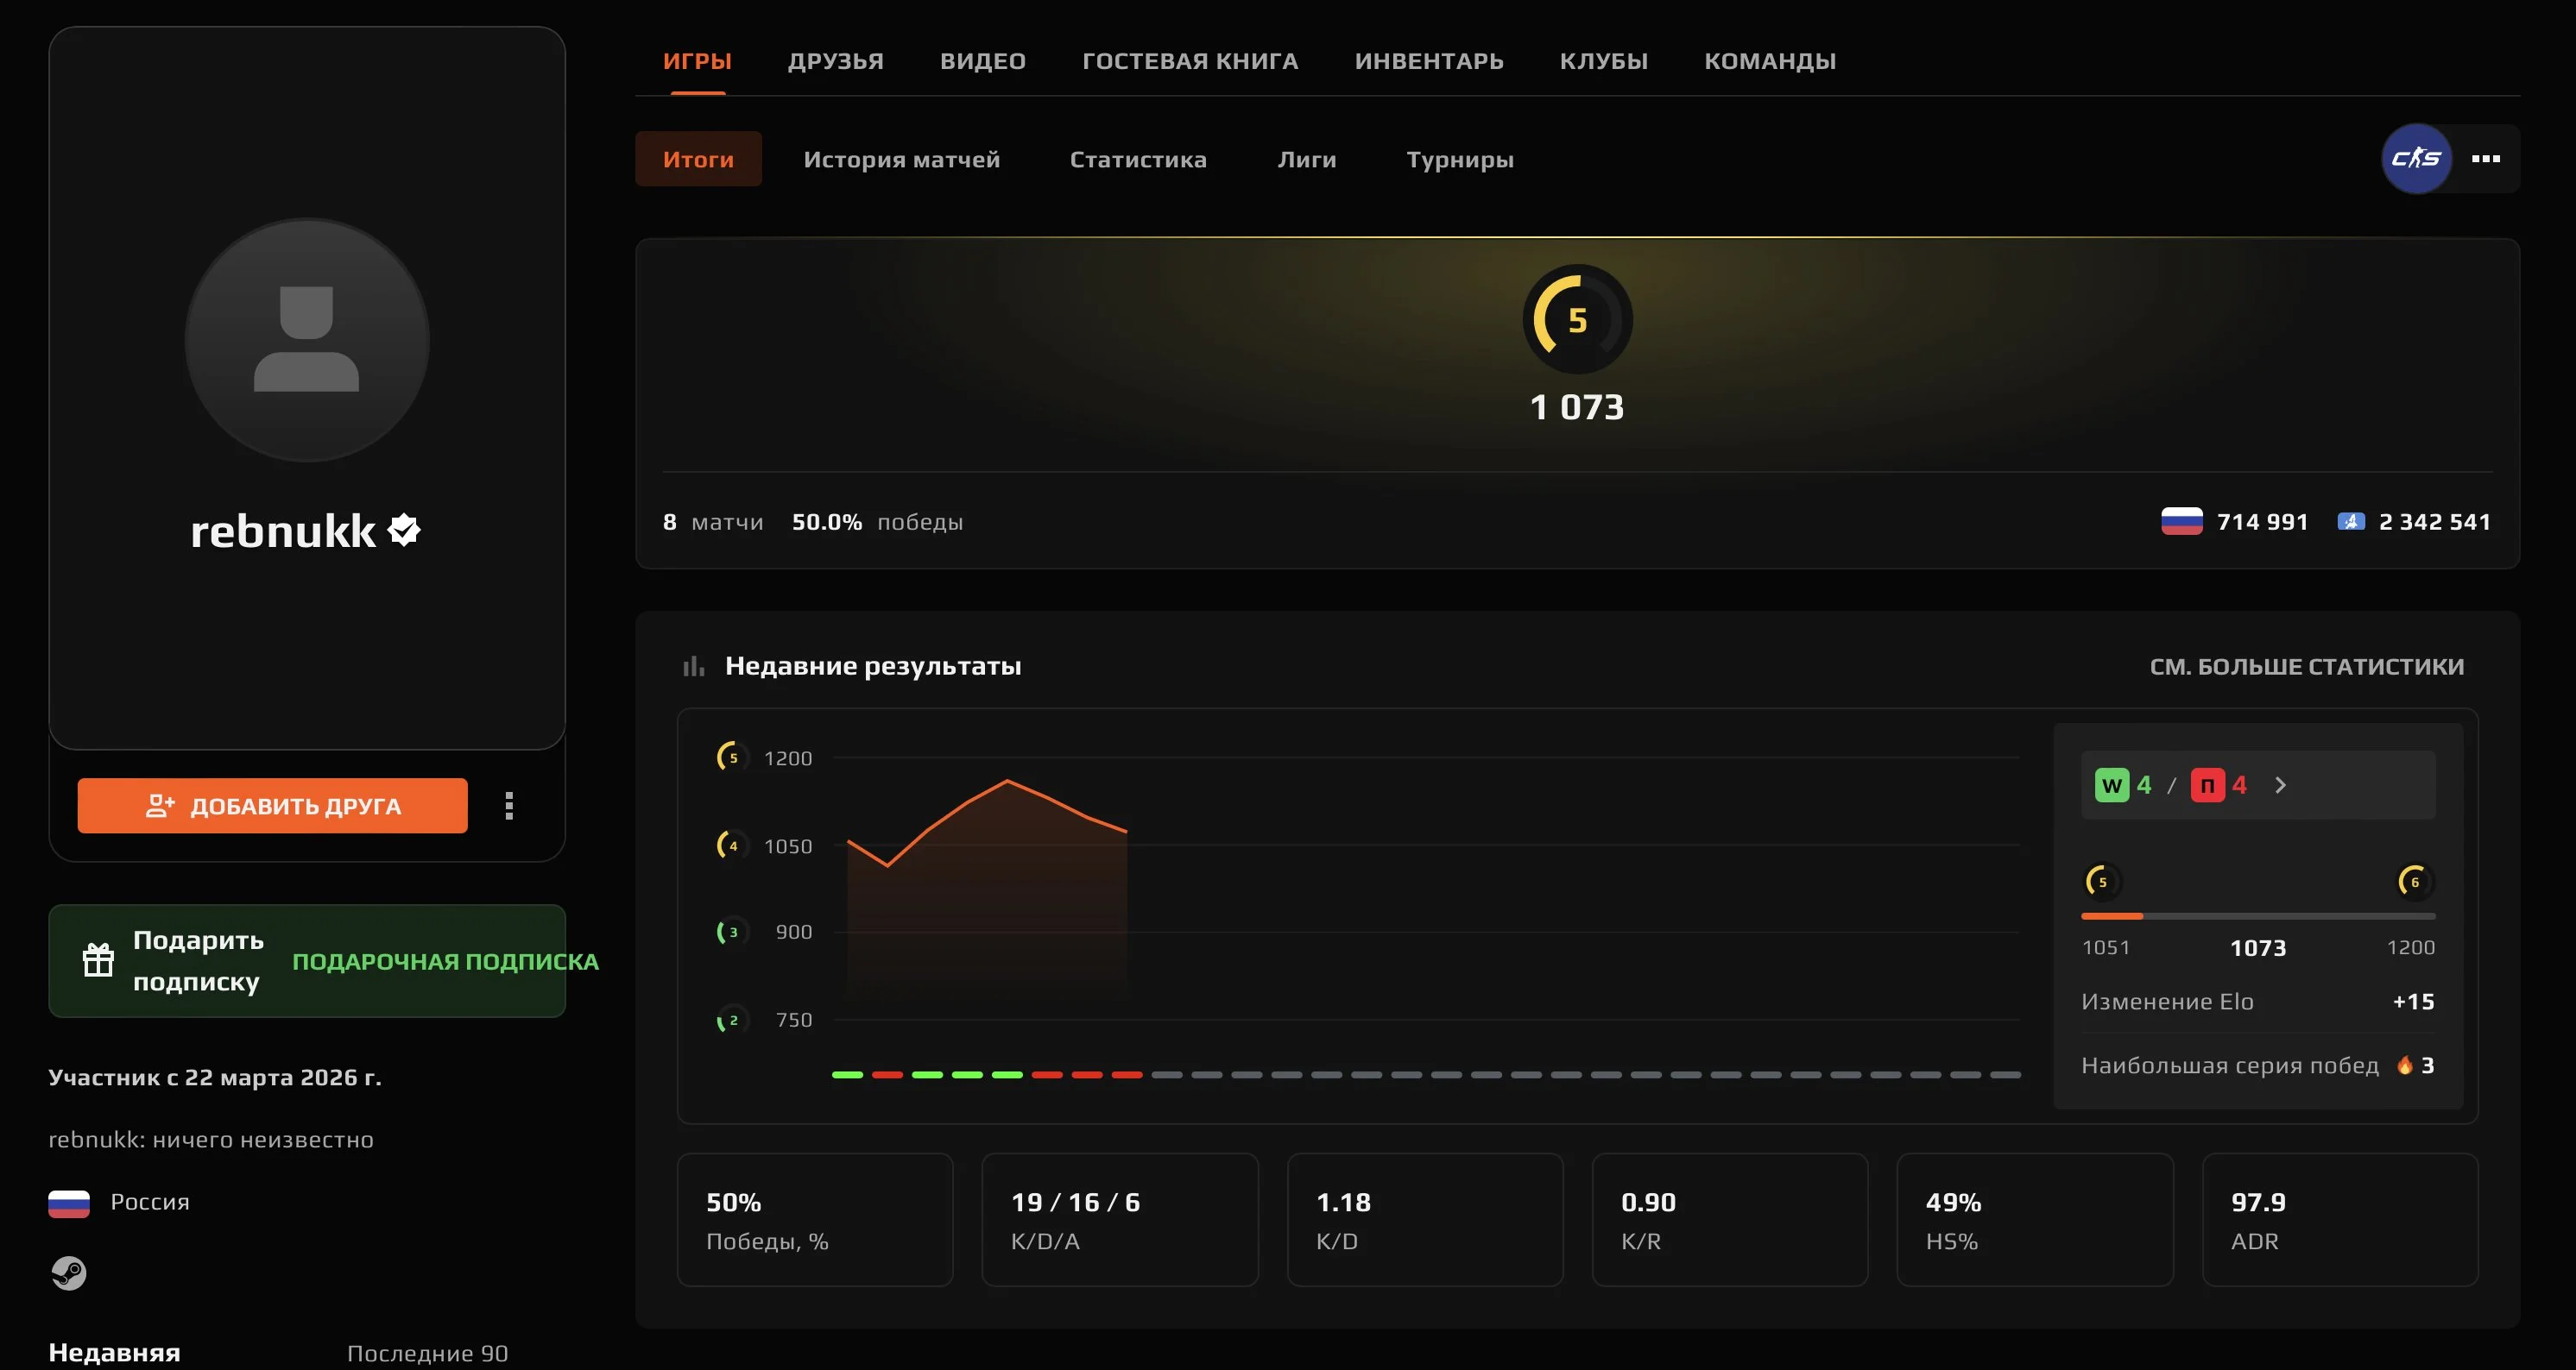Click the first green match result marker
This screenshot has height=1370, width=2576.
coord(847,1074)
